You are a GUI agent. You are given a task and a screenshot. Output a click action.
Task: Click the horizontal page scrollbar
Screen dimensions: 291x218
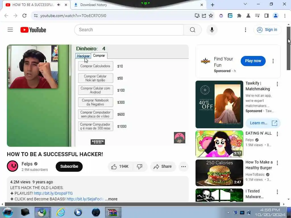142,204
